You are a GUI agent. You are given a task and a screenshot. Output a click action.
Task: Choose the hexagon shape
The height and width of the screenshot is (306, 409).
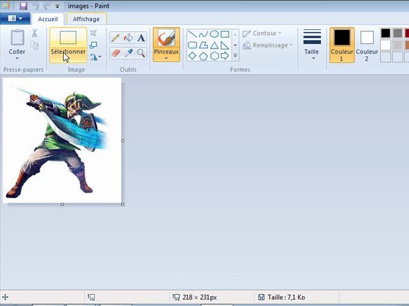point(214,55)
